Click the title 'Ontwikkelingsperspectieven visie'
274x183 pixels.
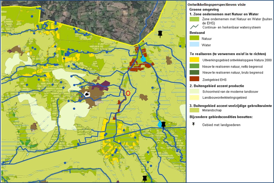coord(217,5)
